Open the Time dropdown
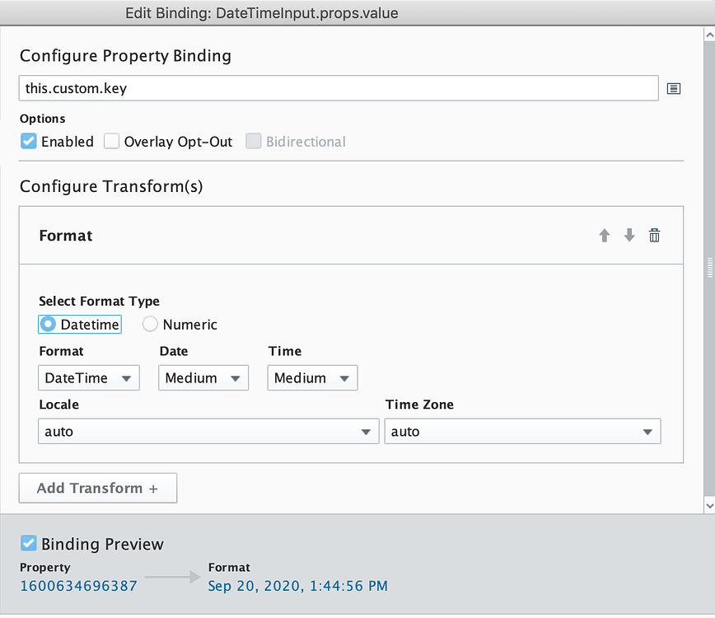715x618 pixels. coord(311,377)
